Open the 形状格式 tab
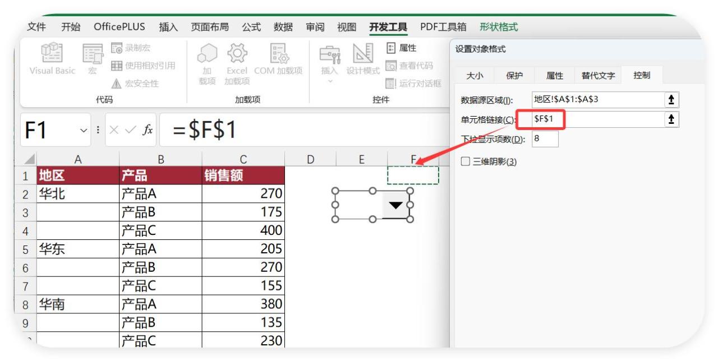Viewport: 718px width, 361px height. click(x=499, y=26)
